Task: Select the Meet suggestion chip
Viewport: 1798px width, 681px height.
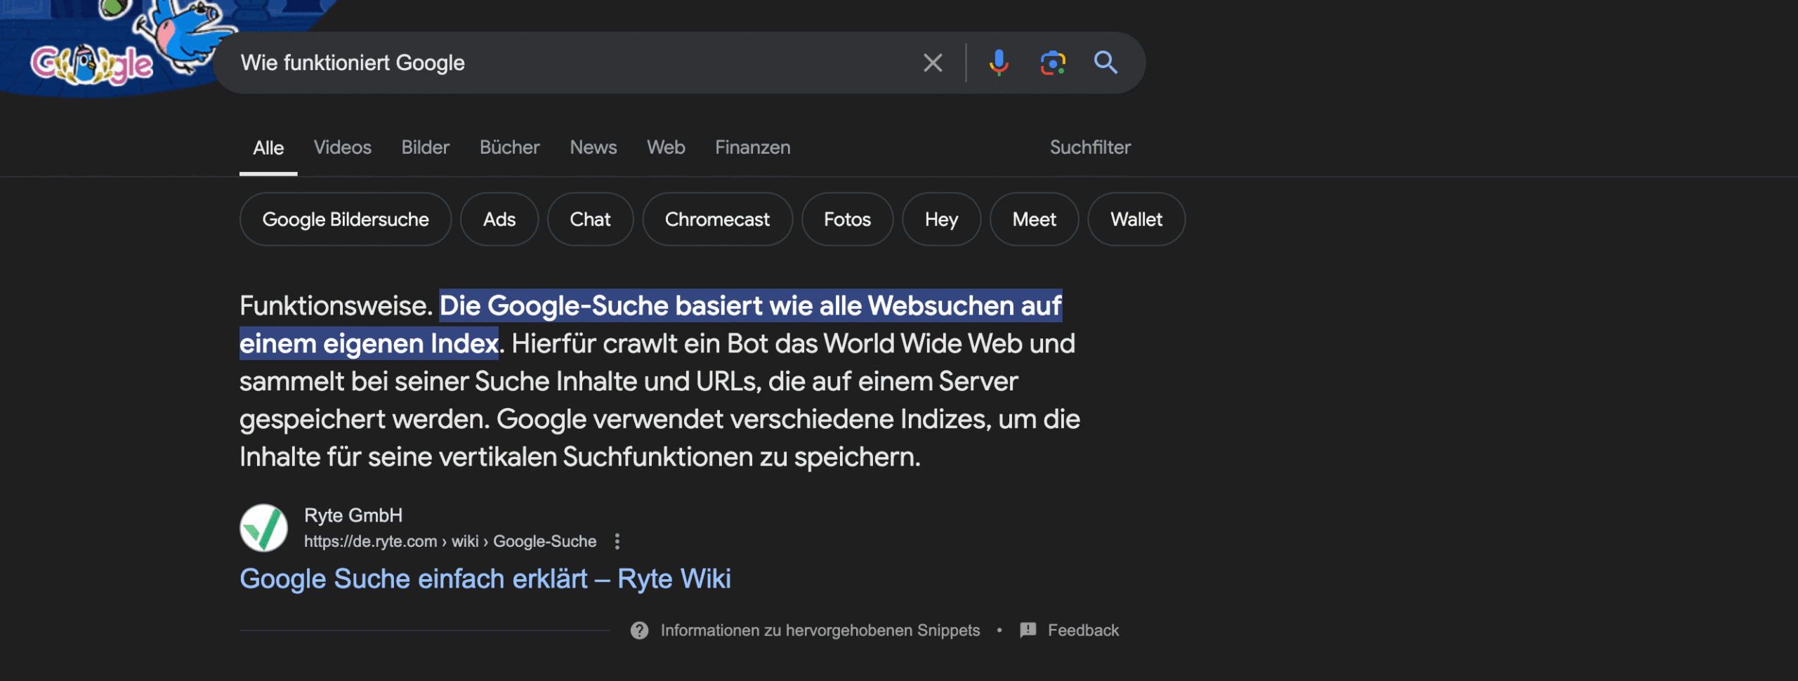Action: (x=1034, y=220)
